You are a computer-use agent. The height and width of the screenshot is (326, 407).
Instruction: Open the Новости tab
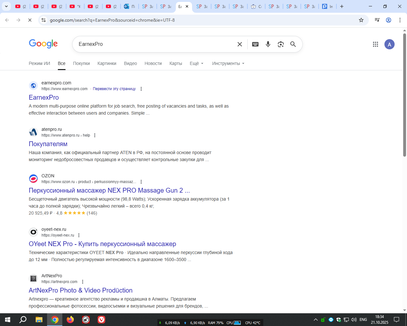[x=153, y=63]
